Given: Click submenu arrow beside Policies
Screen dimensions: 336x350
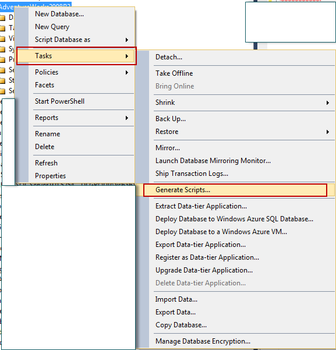Looking at the screenshot, I should click(127, 73).
